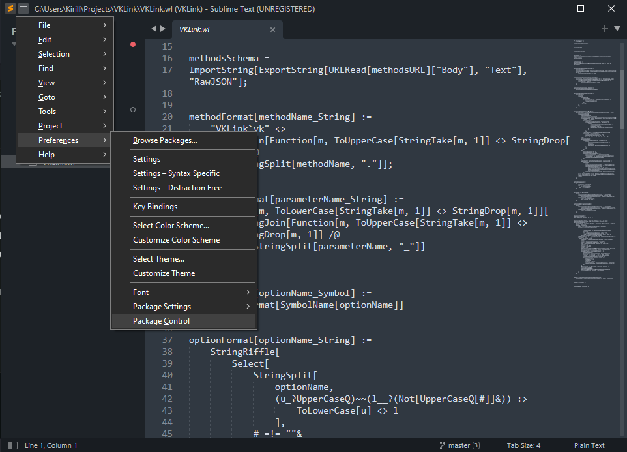Click optionName, on line 41
Viewport: 627px width, 452px height.
304,387
